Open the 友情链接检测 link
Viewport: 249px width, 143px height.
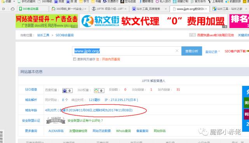click(x=78, y=131)
